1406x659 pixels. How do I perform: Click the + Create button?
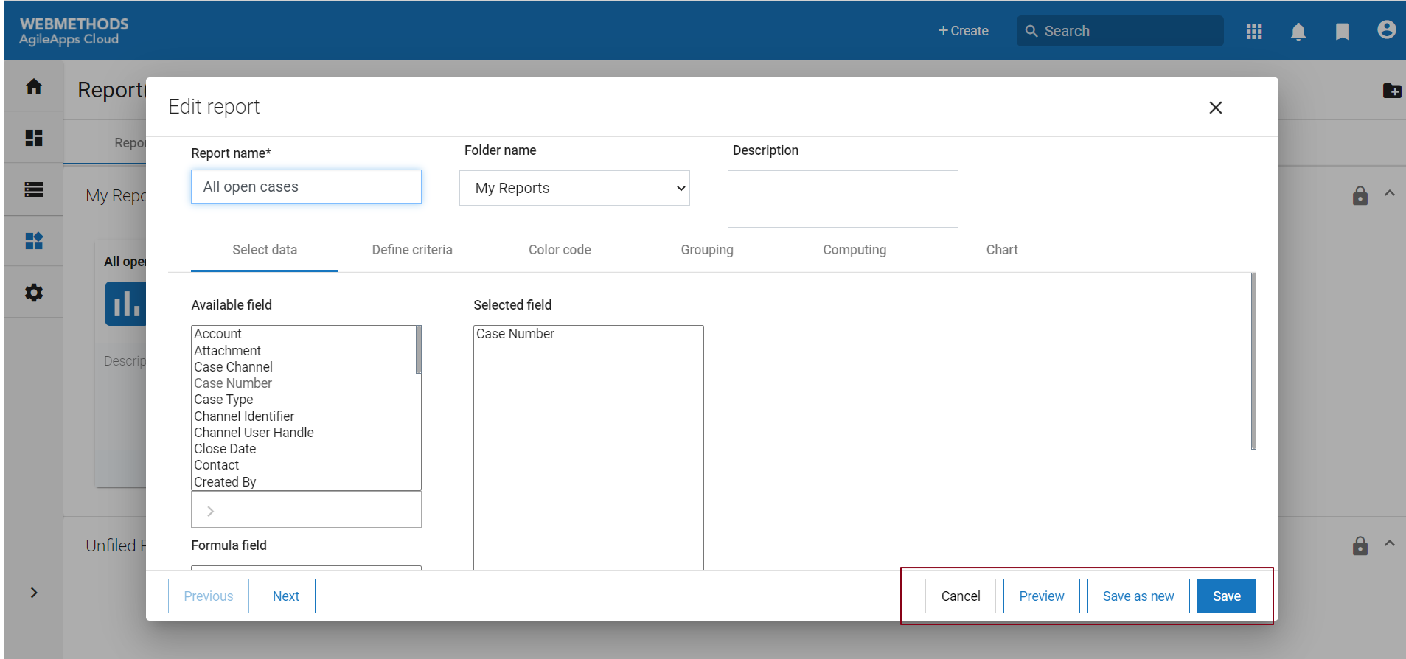tap(963, 31)
